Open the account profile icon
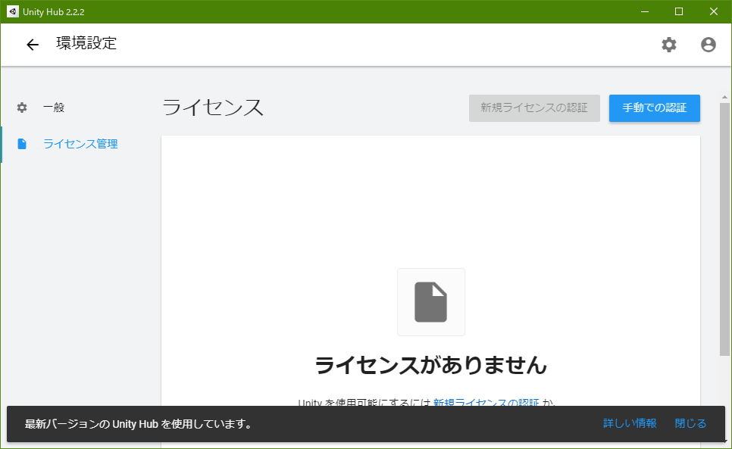 pyautogui.click(x=709, y=45)
